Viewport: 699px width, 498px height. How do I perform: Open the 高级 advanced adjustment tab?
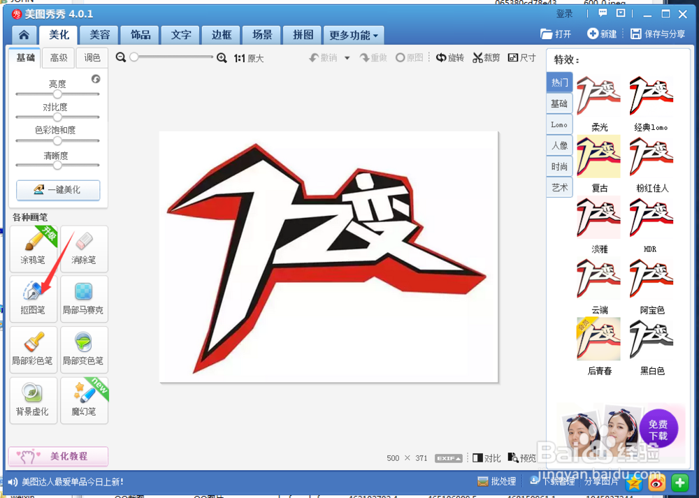(x=59, y=58)
